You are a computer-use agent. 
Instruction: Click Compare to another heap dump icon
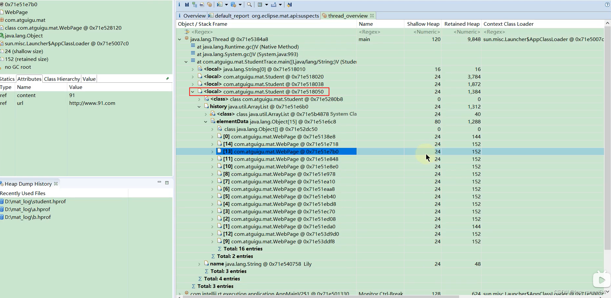pos(289,5)
